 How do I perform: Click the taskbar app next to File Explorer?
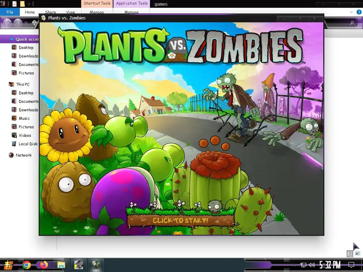(x=78, y=265)
